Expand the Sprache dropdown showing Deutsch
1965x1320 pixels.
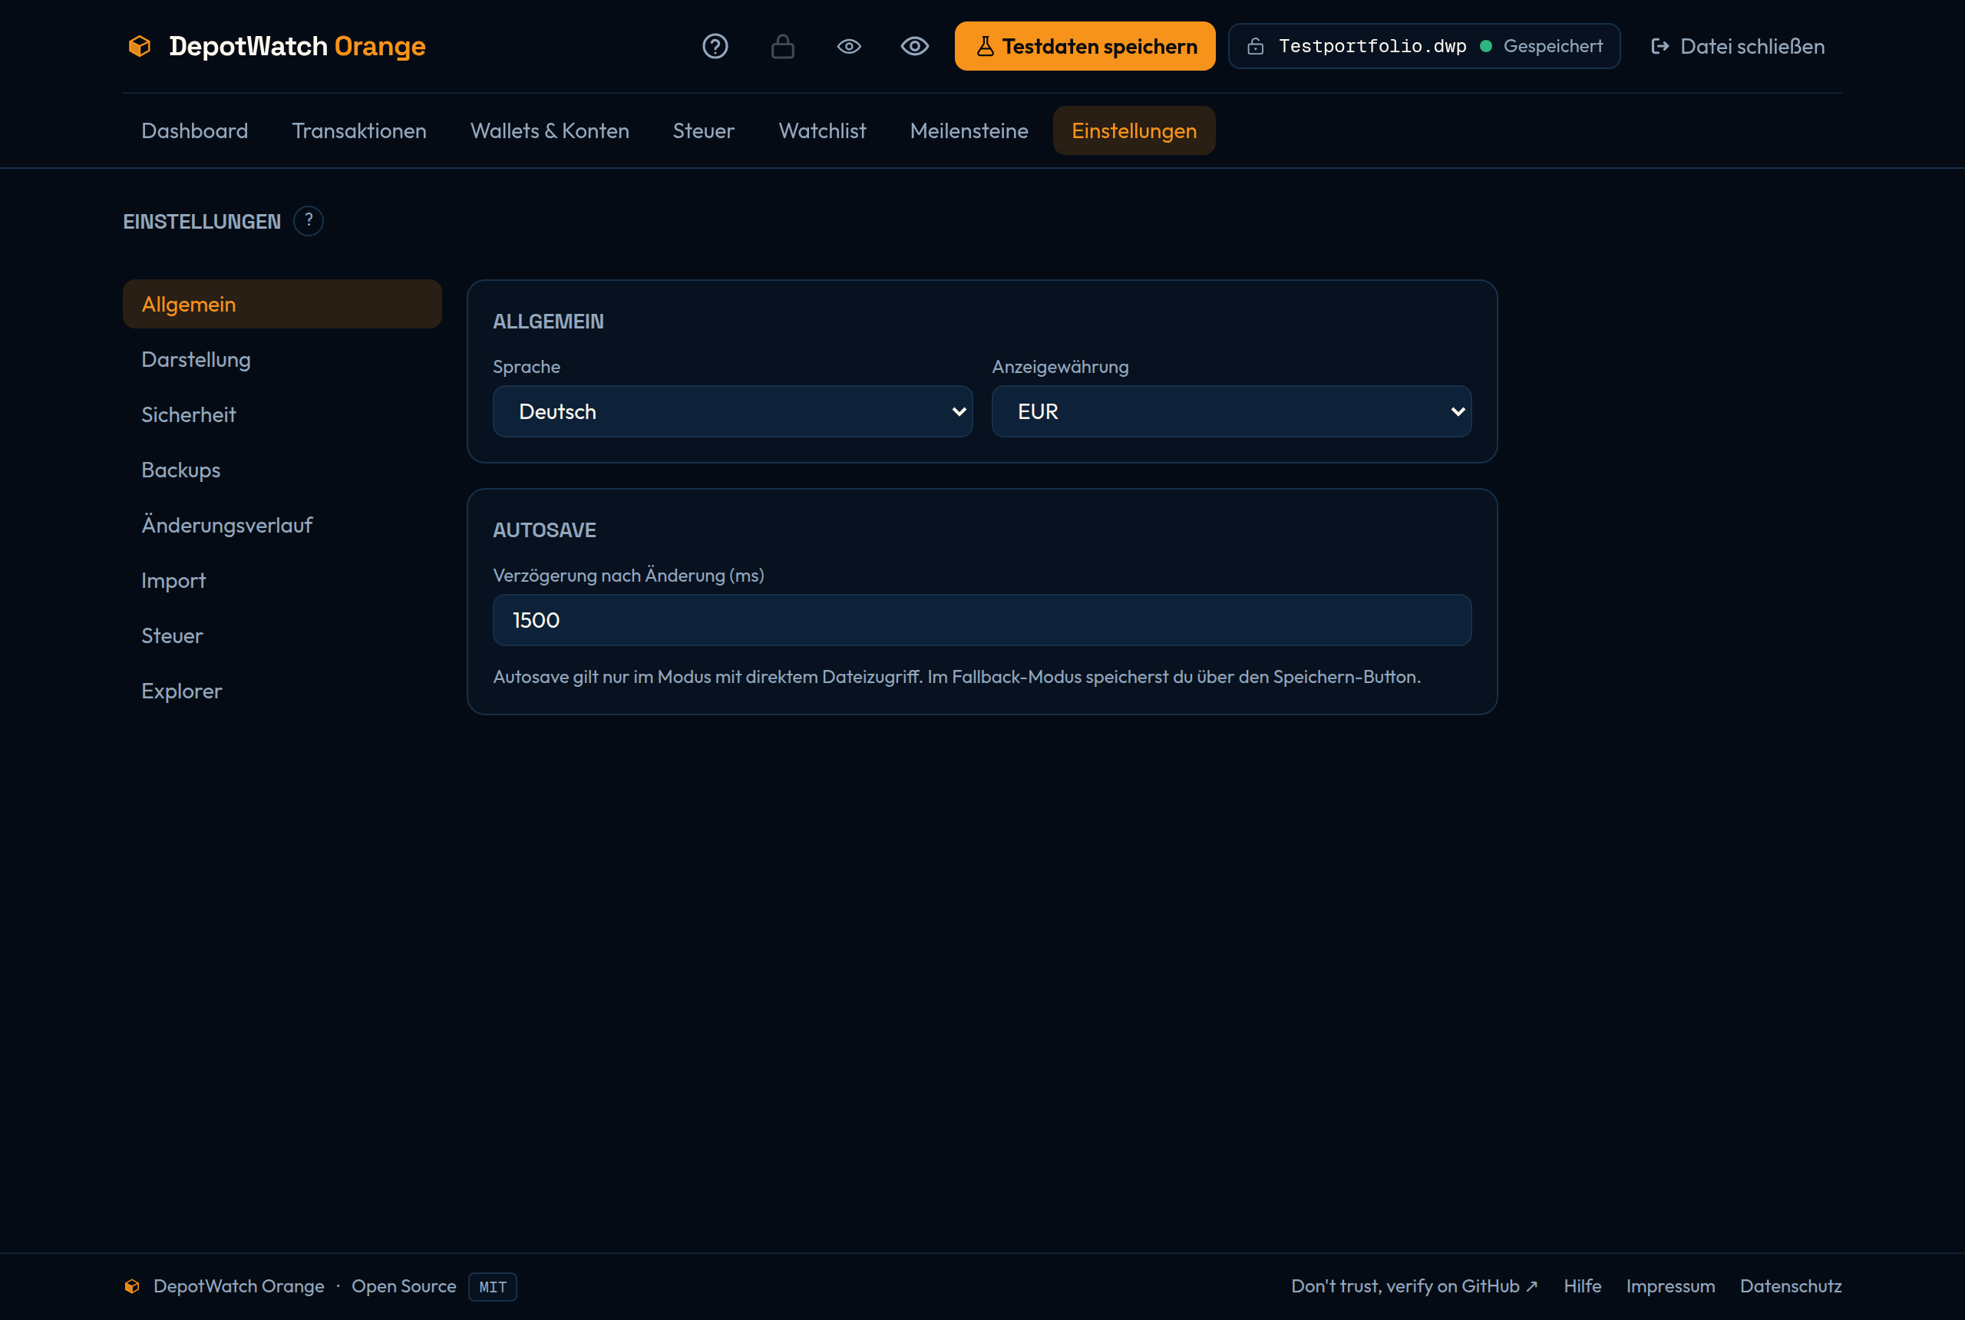(x=732, y=411)
